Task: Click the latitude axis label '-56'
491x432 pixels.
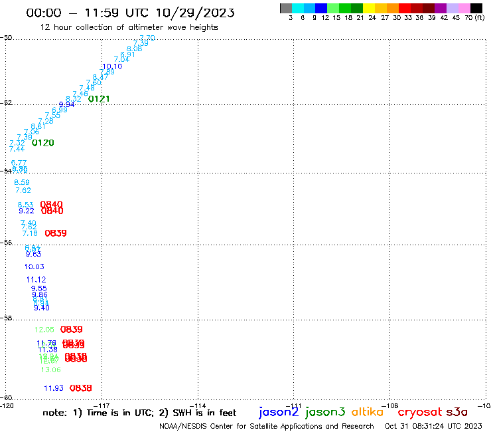Action: 6,243
